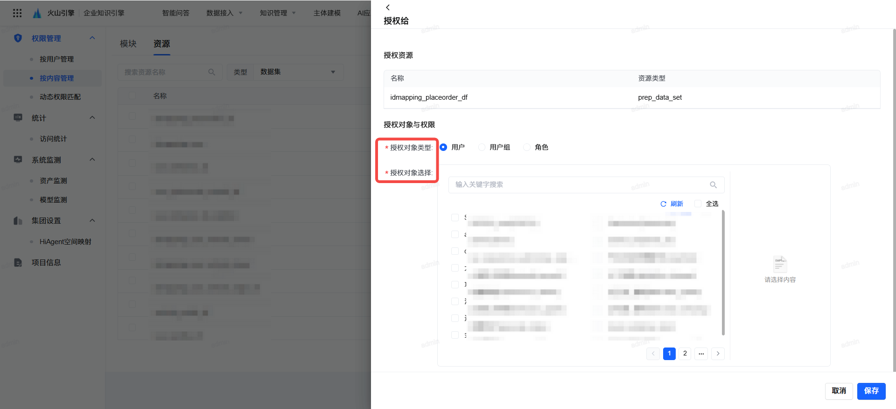
Task: Click the 系统监测 monitor icon
Action: click(18, 160)
